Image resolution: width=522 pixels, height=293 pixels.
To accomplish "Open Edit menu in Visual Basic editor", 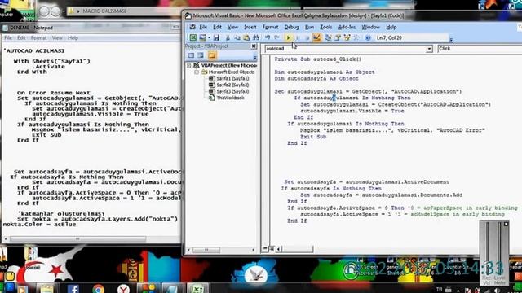I will coord(217,27).
